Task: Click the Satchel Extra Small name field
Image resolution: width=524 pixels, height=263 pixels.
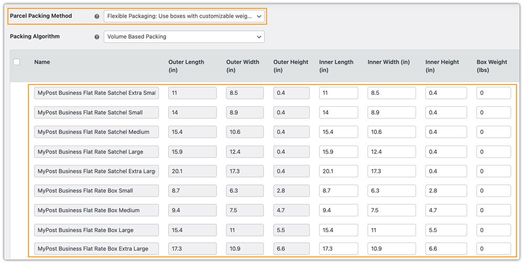Action: [x=96, y=93]
